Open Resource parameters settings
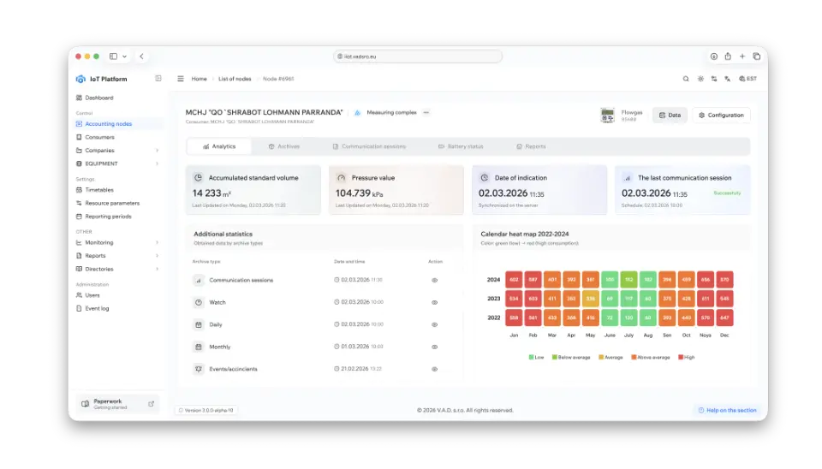 tap(108, 204)
